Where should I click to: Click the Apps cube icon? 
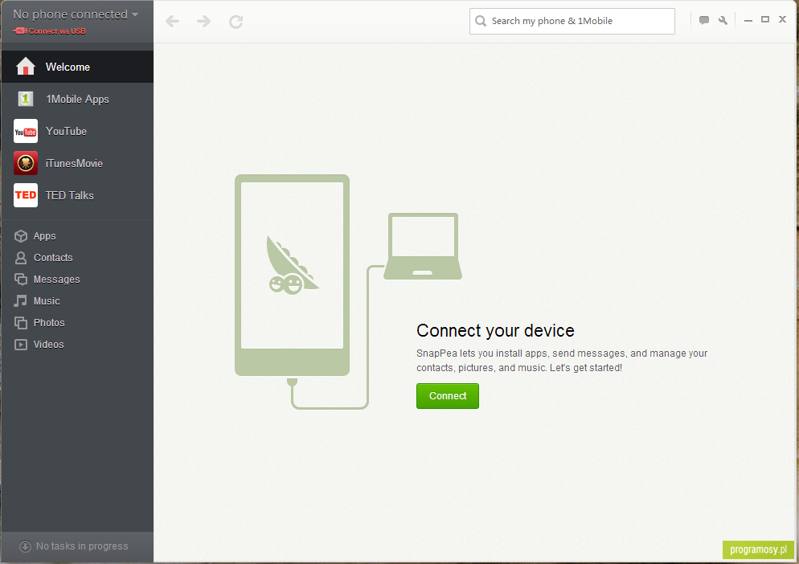(x=21, y=236)
